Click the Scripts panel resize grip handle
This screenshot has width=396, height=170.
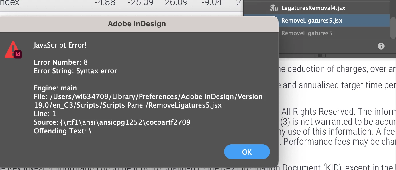(x=320, y=55)
